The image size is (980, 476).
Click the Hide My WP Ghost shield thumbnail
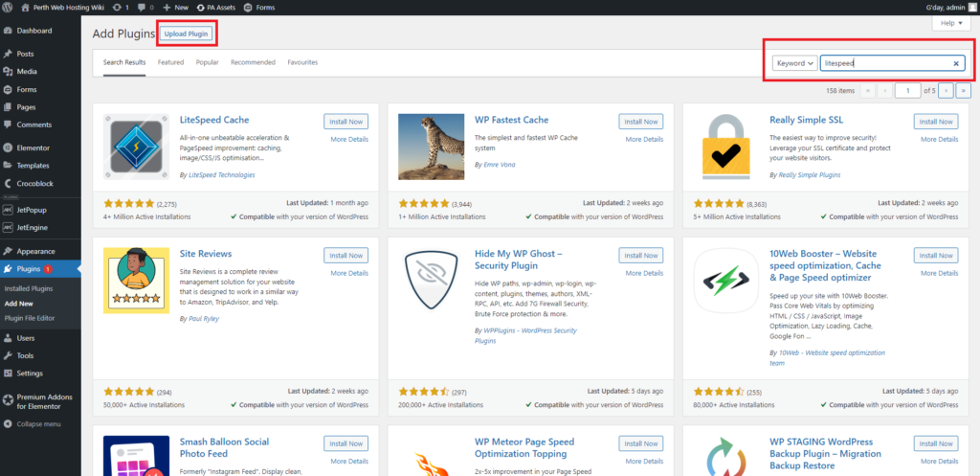tap(432, 281)
